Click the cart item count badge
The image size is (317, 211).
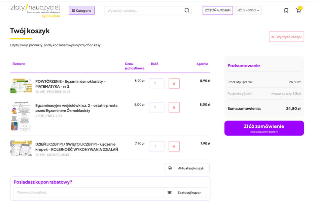click(300, 8)
